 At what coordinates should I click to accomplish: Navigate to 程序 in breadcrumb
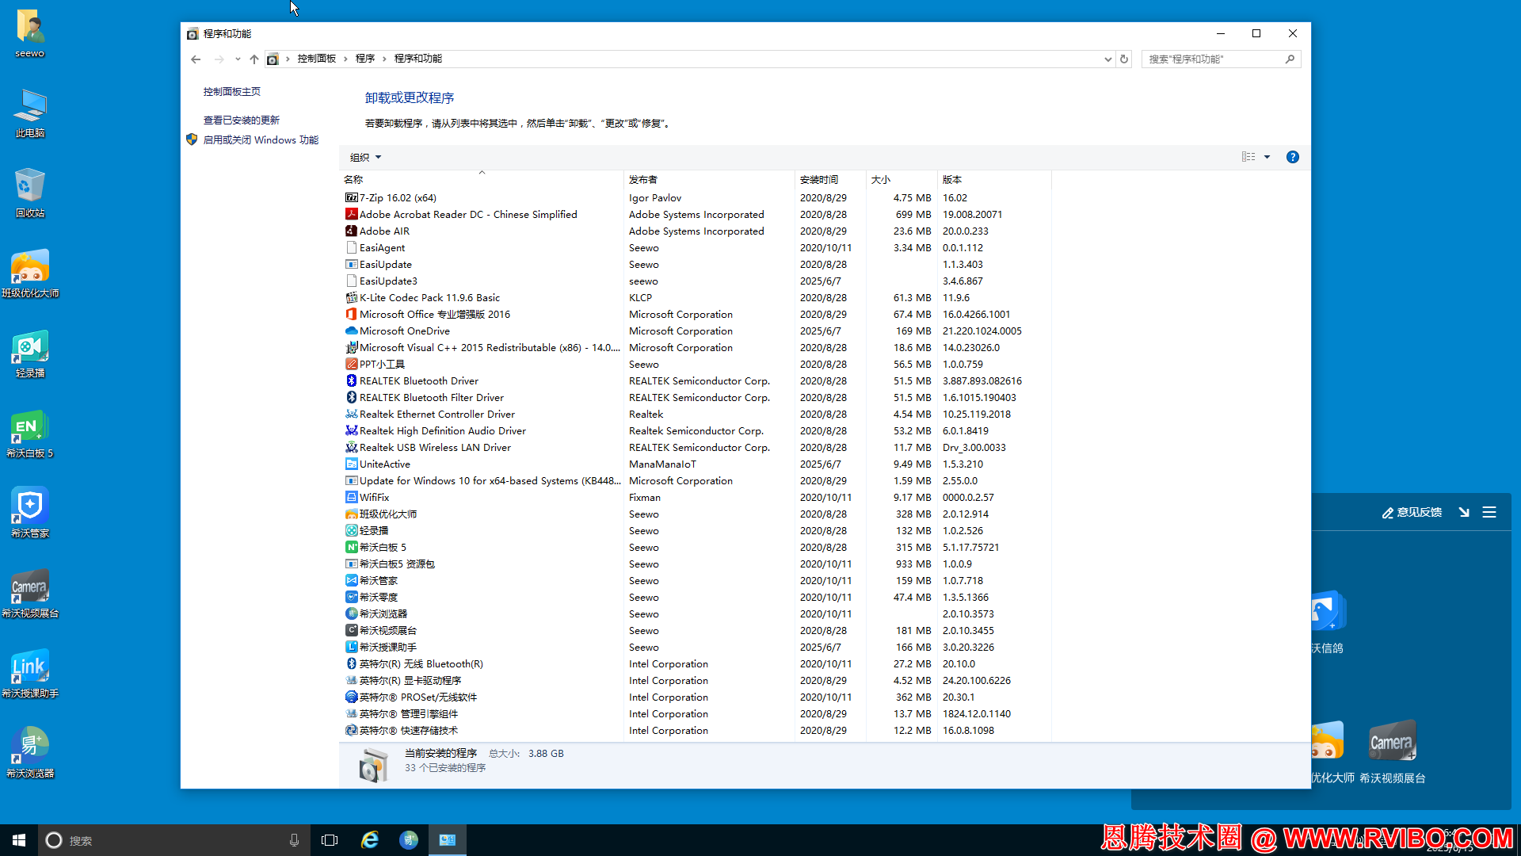[365, 59]
